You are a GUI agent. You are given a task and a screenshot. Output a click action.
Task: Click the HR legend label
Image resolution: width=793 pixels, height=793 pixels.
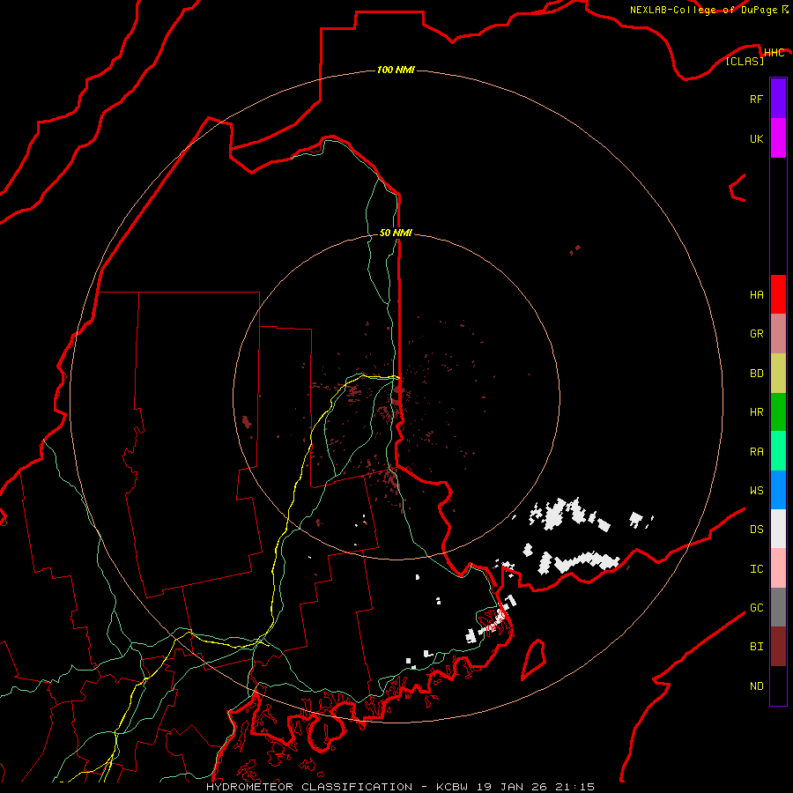click(757, 412)
